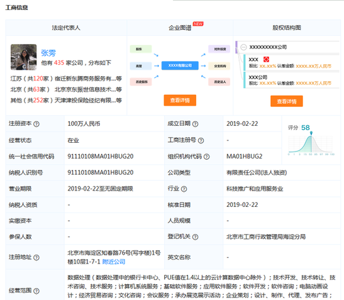
Task: Click the score 58 distribution chart marker
Action: [x=311, y=133]
